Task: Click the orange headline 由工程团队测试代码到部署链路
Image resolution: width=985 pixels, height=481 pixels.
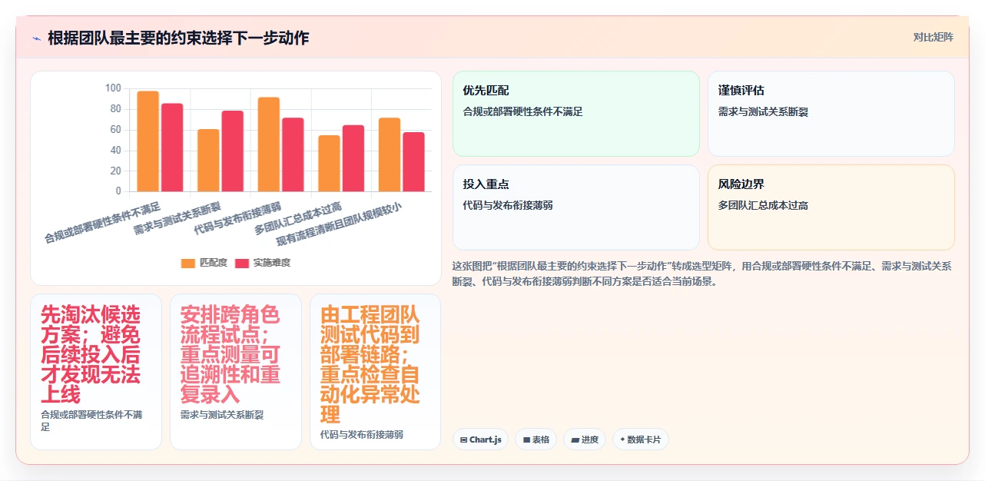Action: click(370, 364)
